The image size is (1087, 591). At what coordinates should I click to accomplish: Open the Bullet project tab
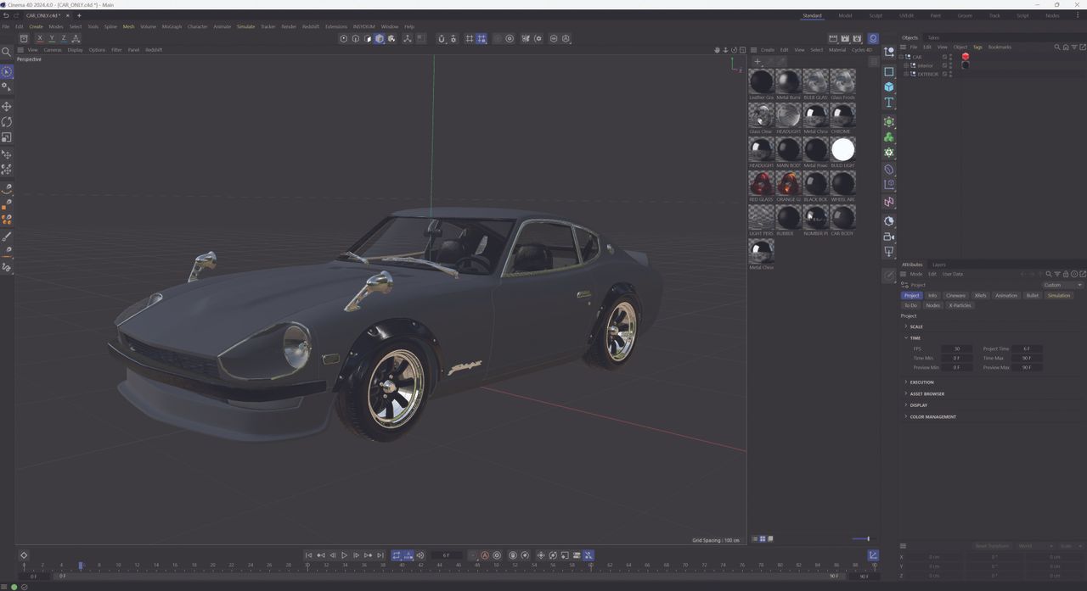tap(1032, 295)
